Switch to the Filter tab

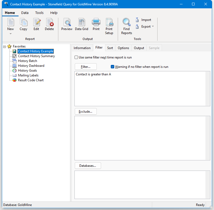99,47
